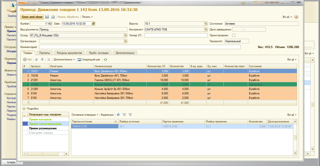Click the search icon in Контрагент field
Screen dimensions: 320x166
(206, 29)
